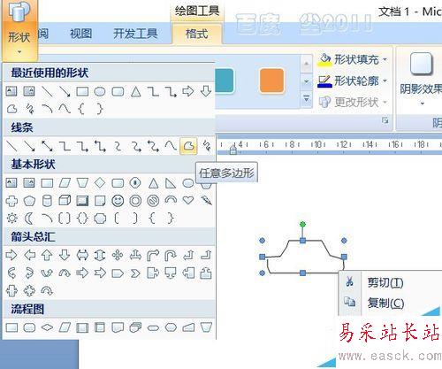The height and width of the screenshot is (369, 442).
Task: Open the 形状 dropdown button
Action: (19, 30)
